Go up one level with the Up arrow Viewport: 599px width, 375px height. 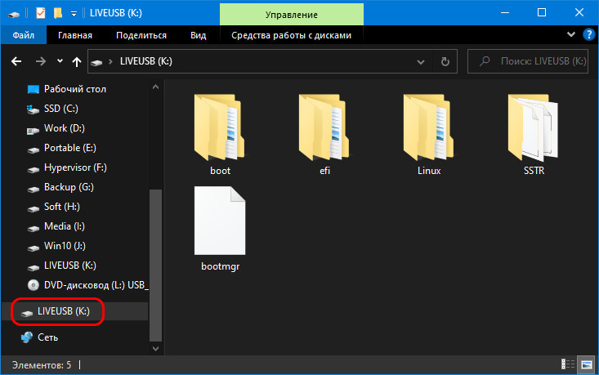tap(77, 61)
